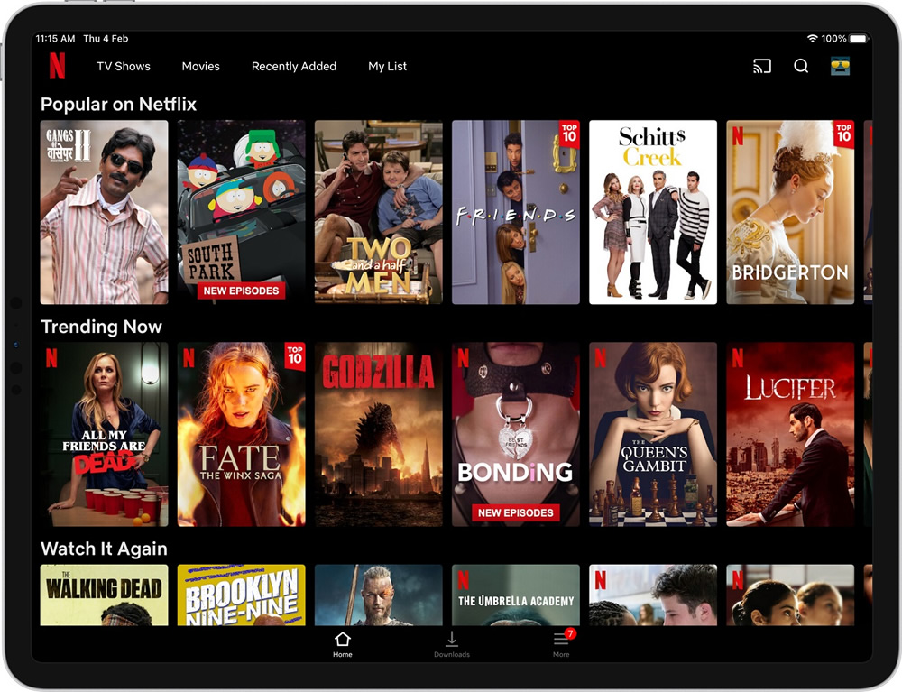
Task: Click the 11:15 AM clock
Action: [55, 39]
